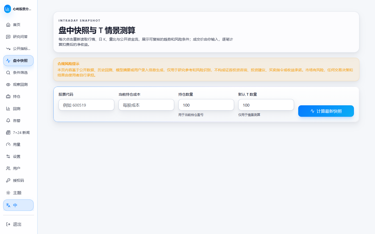Click the INTRADAY SNAPSHOT label

79,21
